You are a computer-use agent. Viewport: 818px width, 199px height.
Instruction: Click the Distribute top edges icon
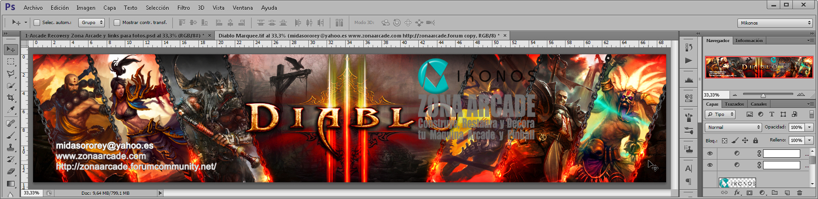click(261, 22)
